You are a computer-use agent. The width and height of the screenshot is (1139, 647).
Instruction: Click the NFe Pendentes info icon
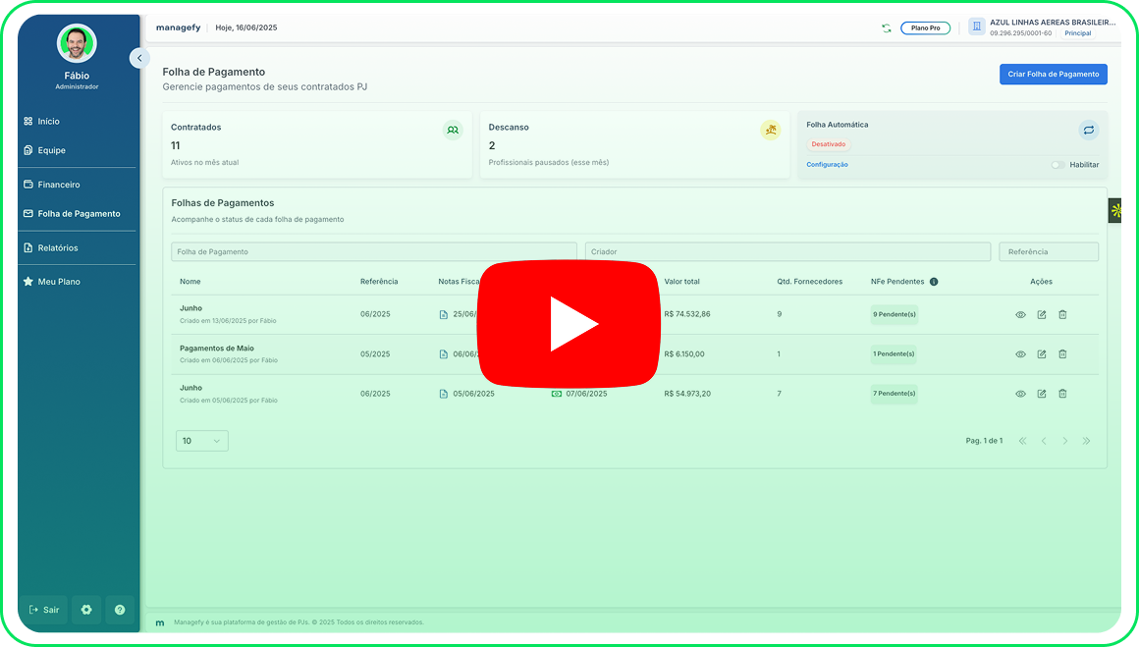934,282
